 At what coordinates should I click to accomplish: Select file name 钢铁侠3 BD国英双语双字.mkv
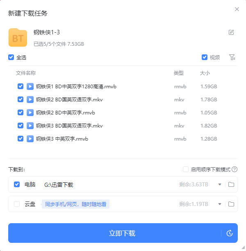[69, 126]
